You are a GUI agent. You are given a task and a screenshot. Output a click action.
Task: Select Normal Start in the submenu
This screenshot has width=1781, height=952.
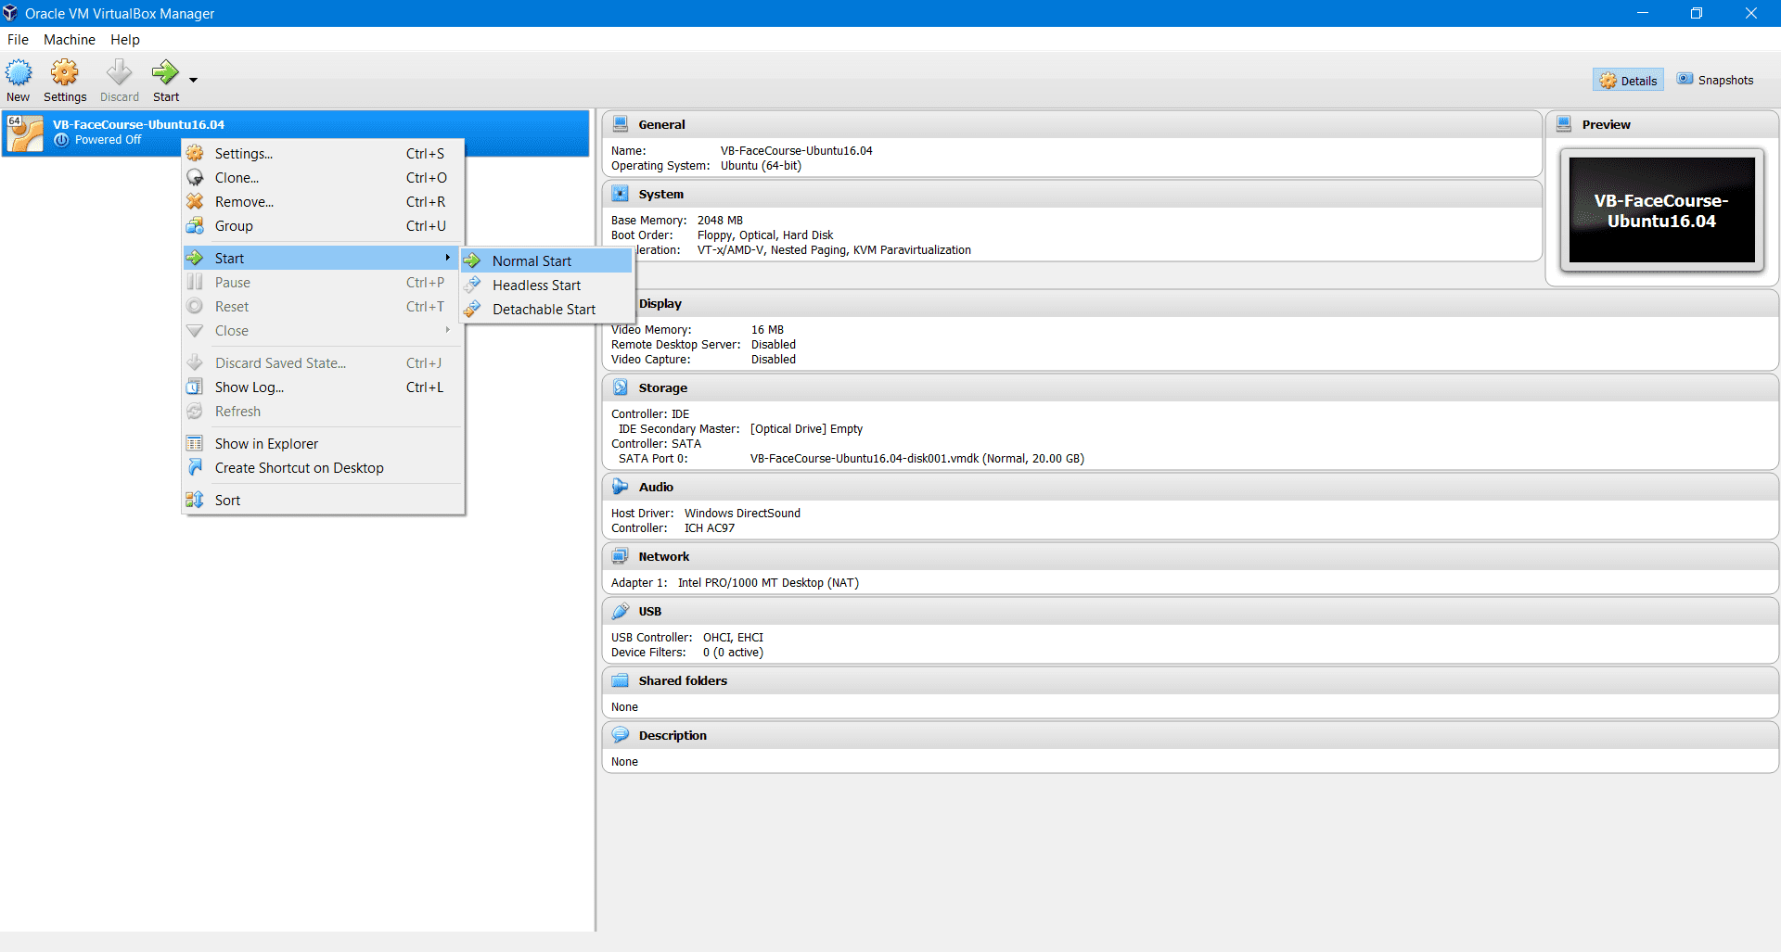click(x=547, y=261)
